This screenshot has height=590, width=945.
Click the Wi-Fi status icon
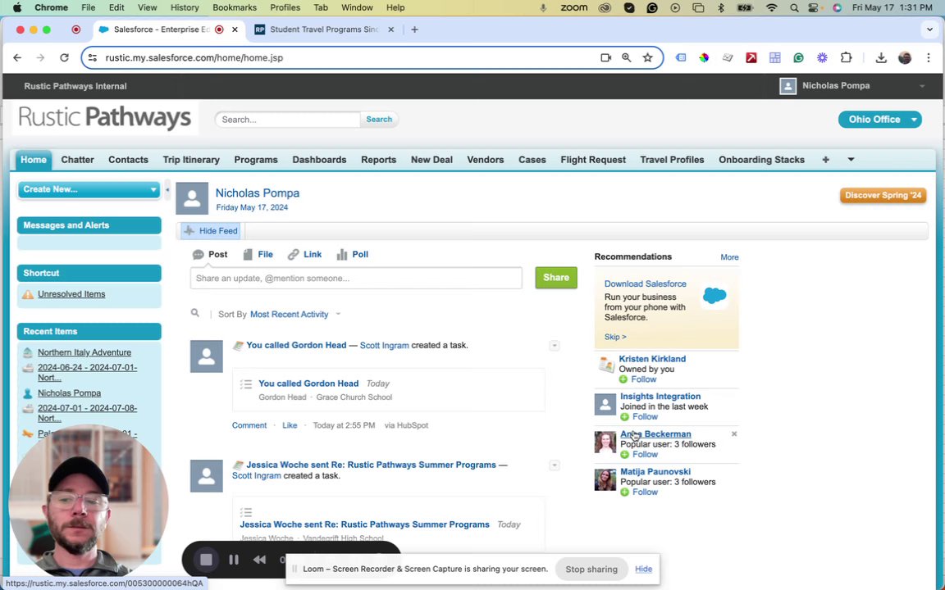pyautogui.click(x=771, y=8)
